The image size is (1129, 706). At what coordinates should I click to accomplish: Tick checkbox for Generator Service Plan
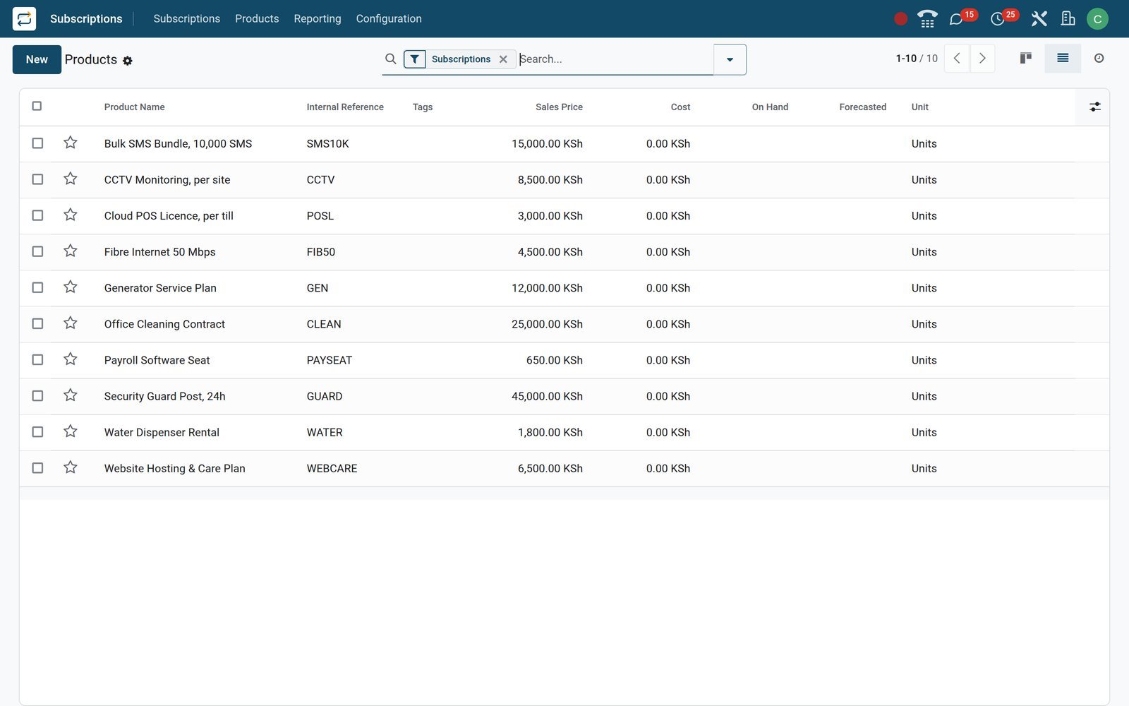37,287
